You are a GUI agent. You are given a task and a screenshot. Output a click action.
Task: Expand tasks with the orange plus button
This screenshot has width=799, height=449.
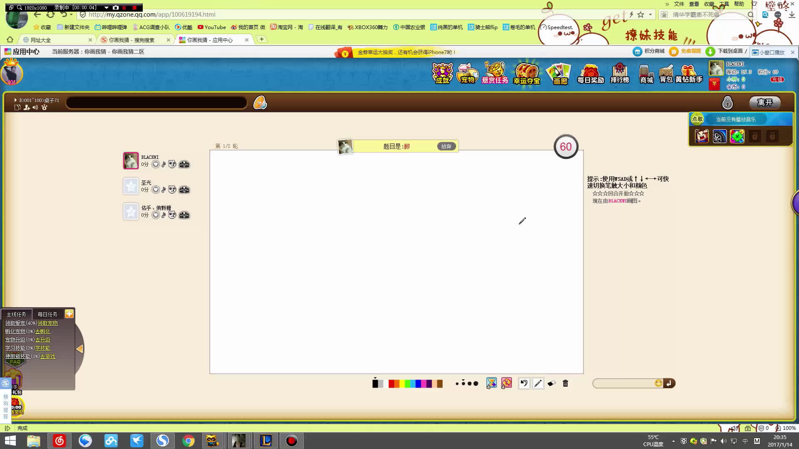pos(69,314)
